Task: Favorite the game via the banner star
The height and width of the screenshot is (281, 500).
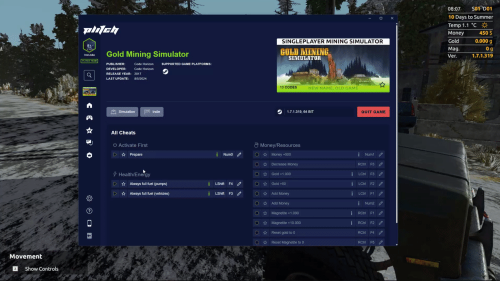Action: (x=382, y=85)
